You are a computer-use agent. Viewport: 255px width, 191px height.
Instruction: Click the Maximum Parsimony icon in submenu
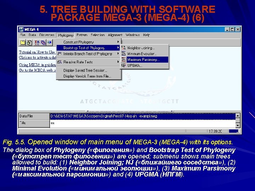(x=124, y=59)
